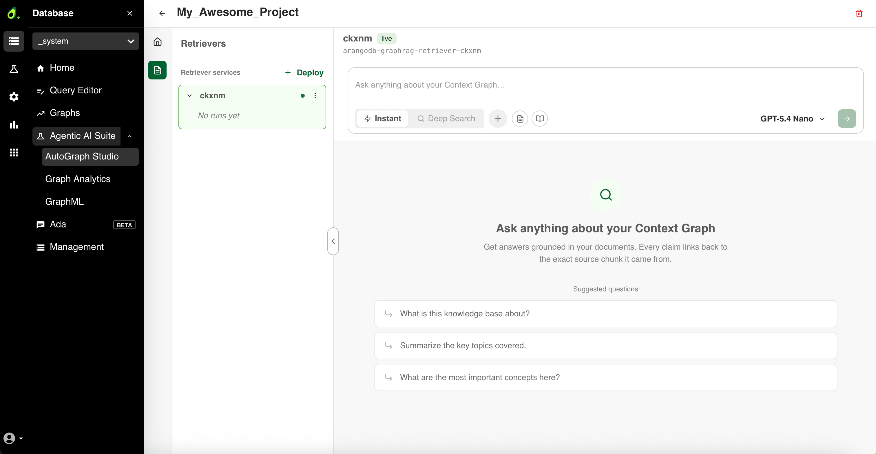The height and width of the screenshot is (454, 876).
Task: Open the Management section
Action: (x=86, y=247)
